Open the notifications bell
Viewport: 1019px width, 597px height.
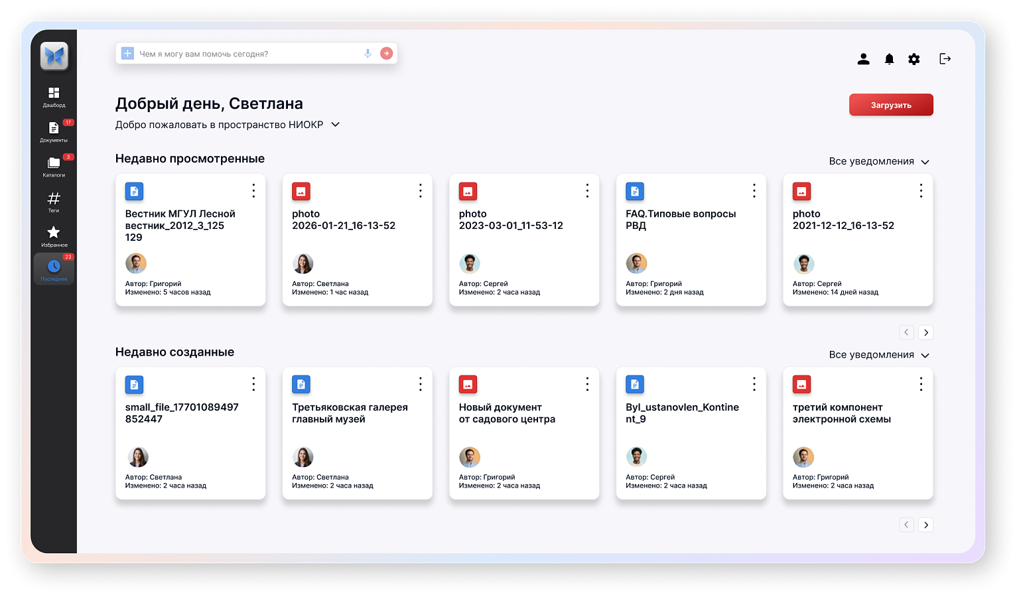point(889,59)
